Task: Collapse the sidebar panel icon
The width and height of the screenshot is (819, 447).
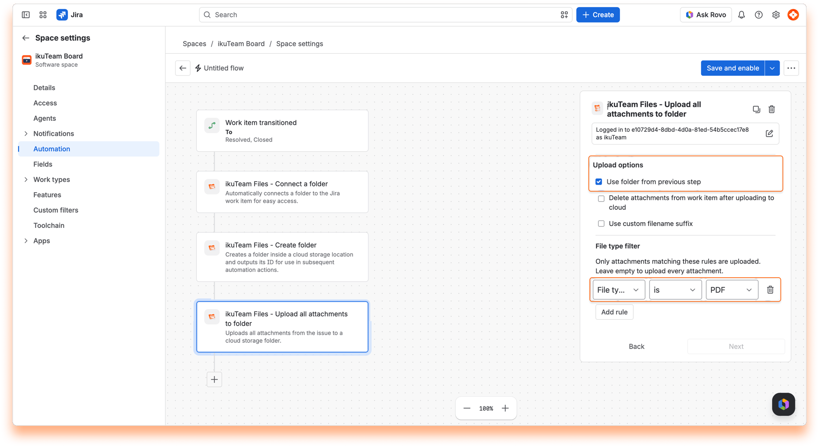Action: click(x=26, y=15)
